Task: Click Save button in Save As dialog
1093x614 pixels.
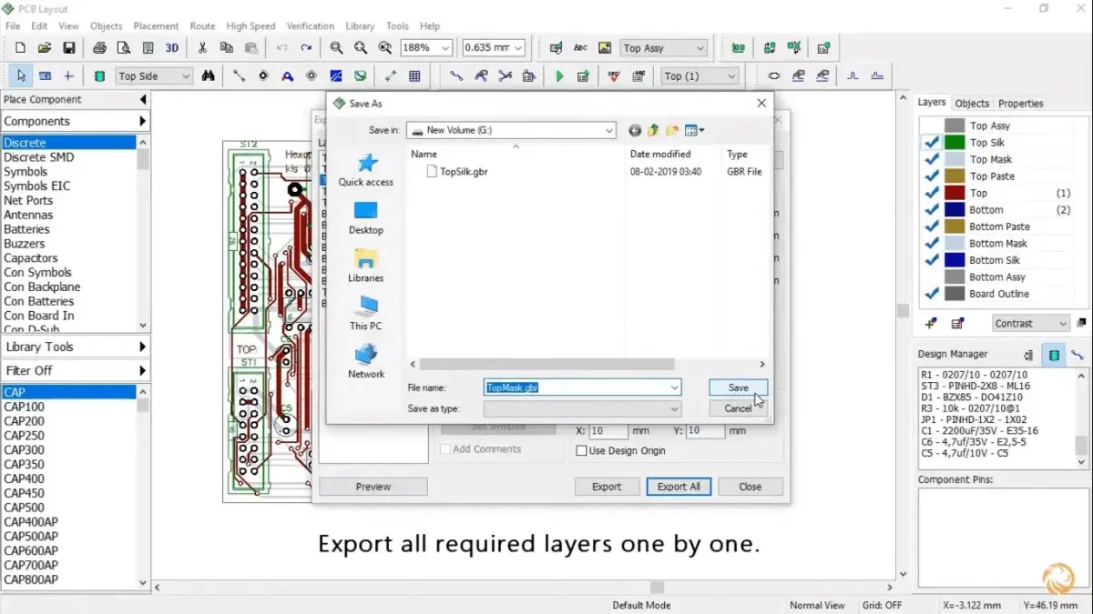Action: click(738, 388)
